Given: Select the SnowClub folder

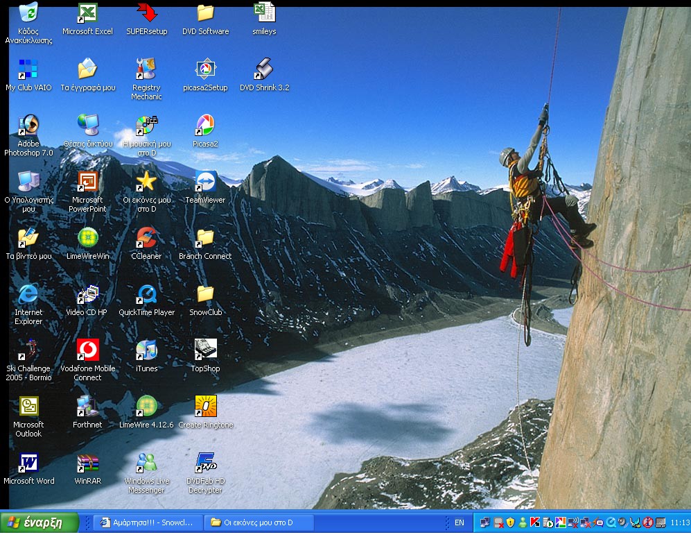Looking at the screenshot, I should [x=205, y=293].
